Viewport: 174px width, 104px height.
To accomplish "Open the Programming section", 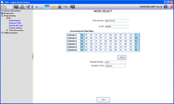I will pos(10,16).
